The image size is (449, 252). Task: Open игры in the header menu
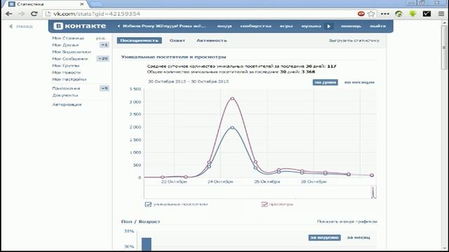286,26
